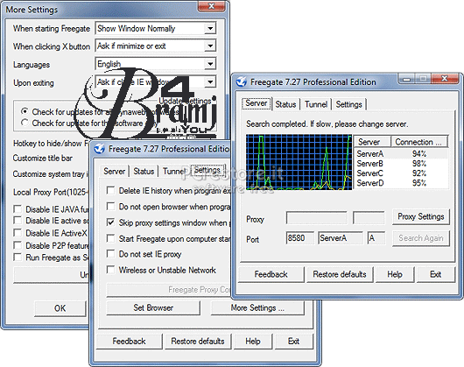Click Help in front Freegate window
This screenshot has height=367, width=464.
(x=395, y=274)
